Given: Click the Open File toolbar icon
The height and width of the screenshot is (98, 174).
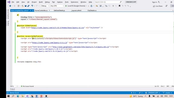Looking at the screenshot, I should (23, 6).
